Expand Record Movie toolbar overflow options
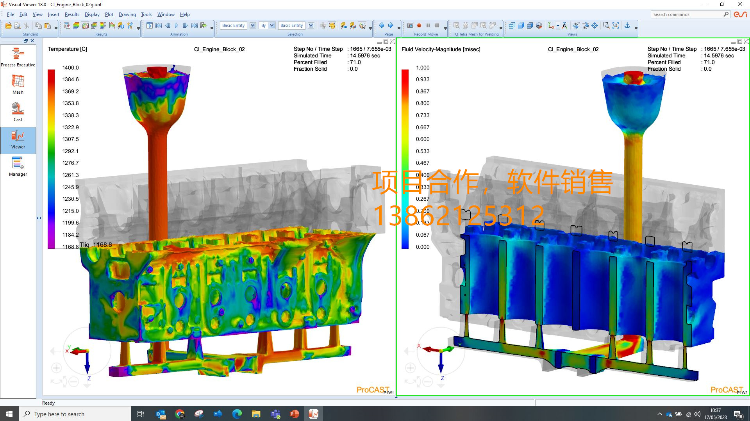 (445, 28)
